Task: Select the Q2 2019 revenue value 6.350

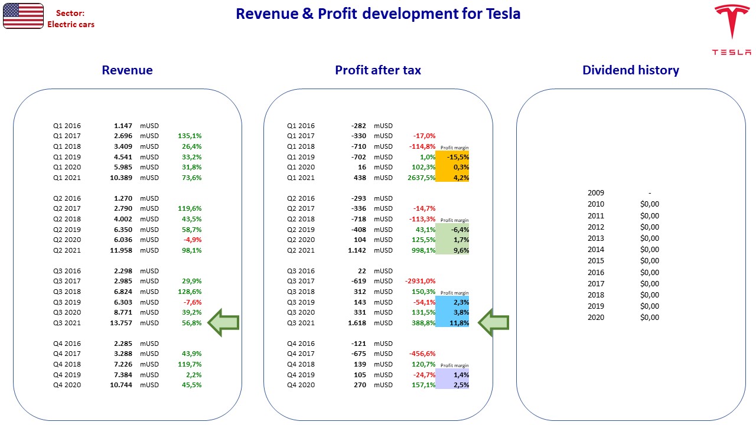Action: [x=122, y=230]
